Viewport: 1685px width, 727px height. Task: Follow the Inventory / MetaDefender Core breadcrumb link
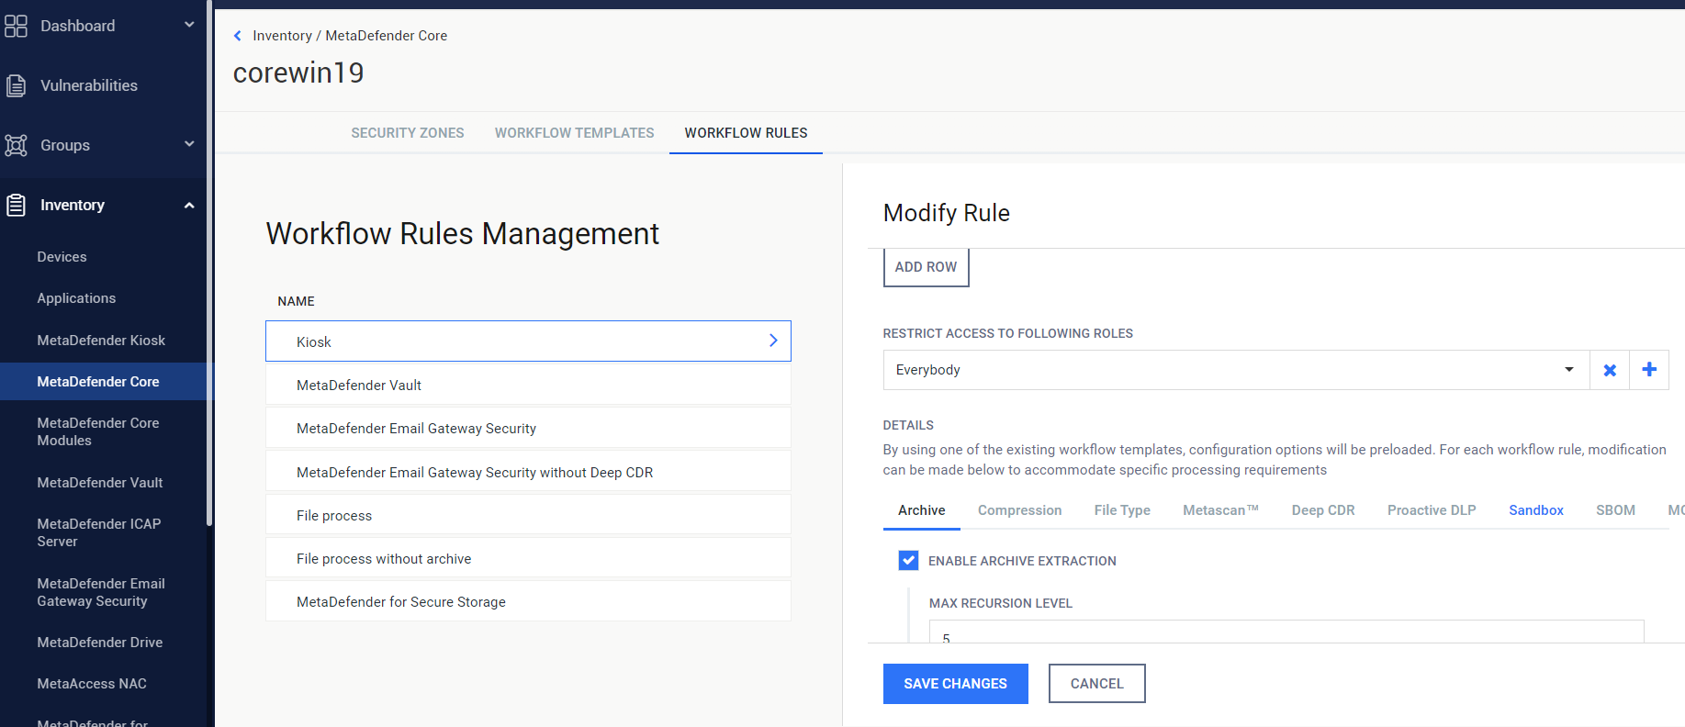350,36
